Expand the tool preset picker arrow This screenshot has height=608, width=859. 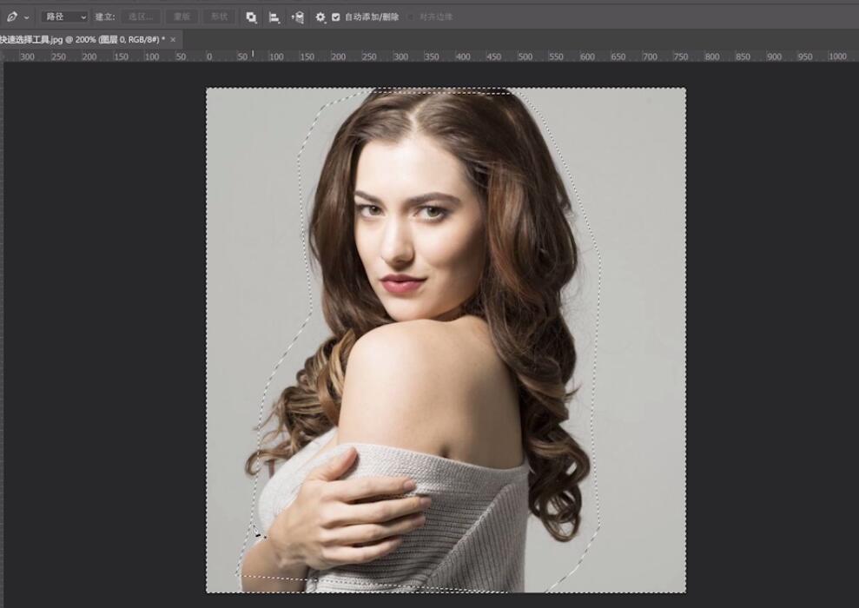[27, 17]
